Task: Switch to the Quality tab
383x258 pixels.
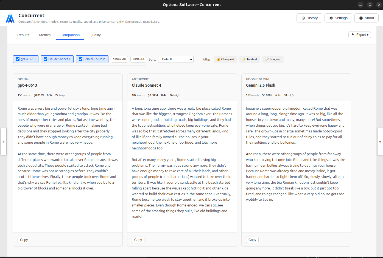Action: pos(95,35)
